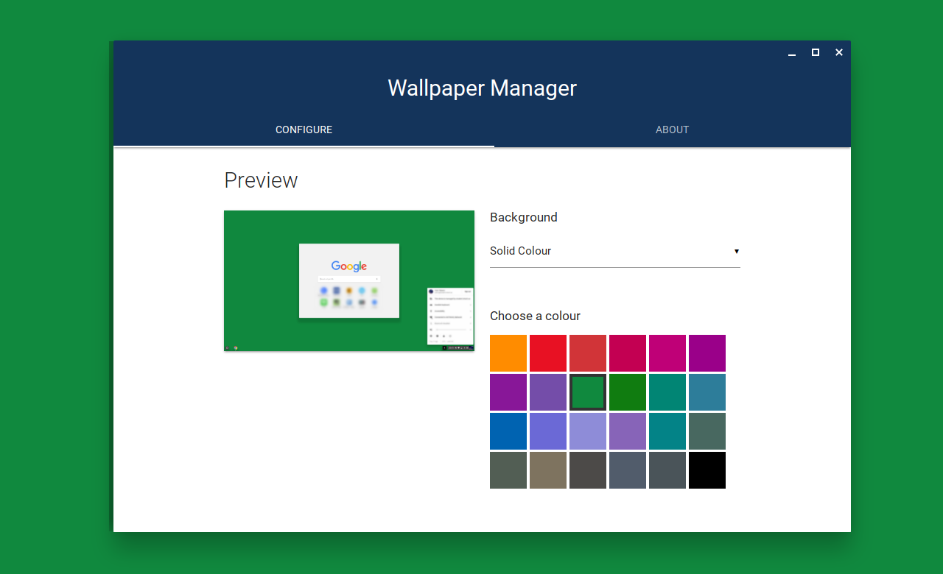Open the Solid Colour background dropdown
The height and width of the screenshot is (574, 943).
pyautogui.click(x=614, y=251)
